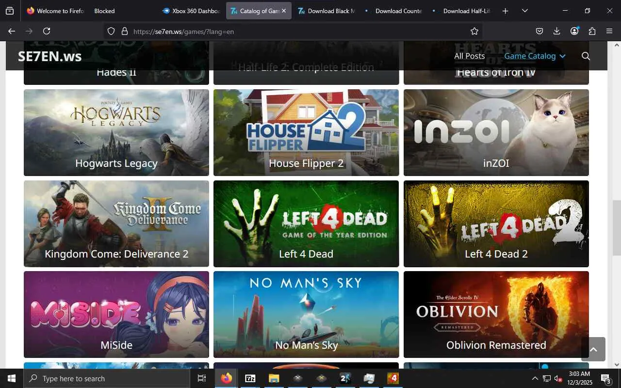621x388 pixels.
Task: Open the Firefox application menu
Action: pyautogui.click(x=609, y=31)
